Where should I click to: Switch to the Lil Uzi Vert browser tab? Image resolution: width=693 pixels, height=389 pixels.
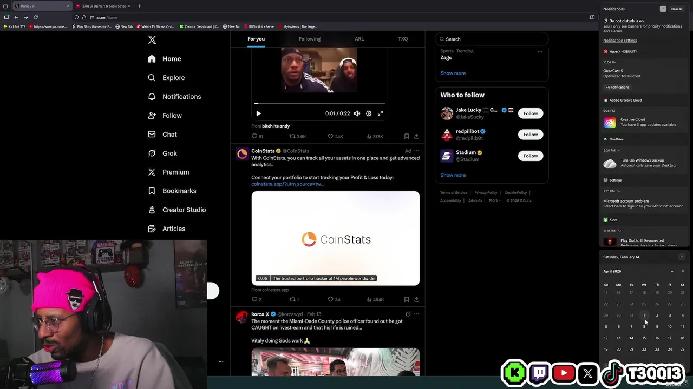[103, 6]
